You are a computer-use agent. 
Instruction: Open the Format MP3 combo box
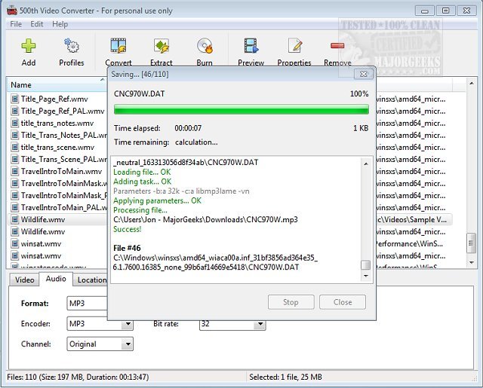[x=88, y=304]
